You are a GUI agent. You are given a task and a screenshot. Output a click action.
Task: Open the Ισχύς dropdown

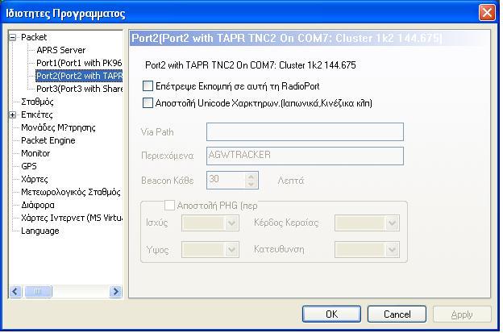click(210, 223)
